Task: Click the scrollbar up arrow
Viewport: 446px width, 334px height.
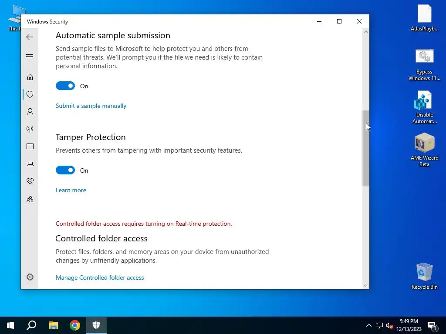Action: pos(366,32)
